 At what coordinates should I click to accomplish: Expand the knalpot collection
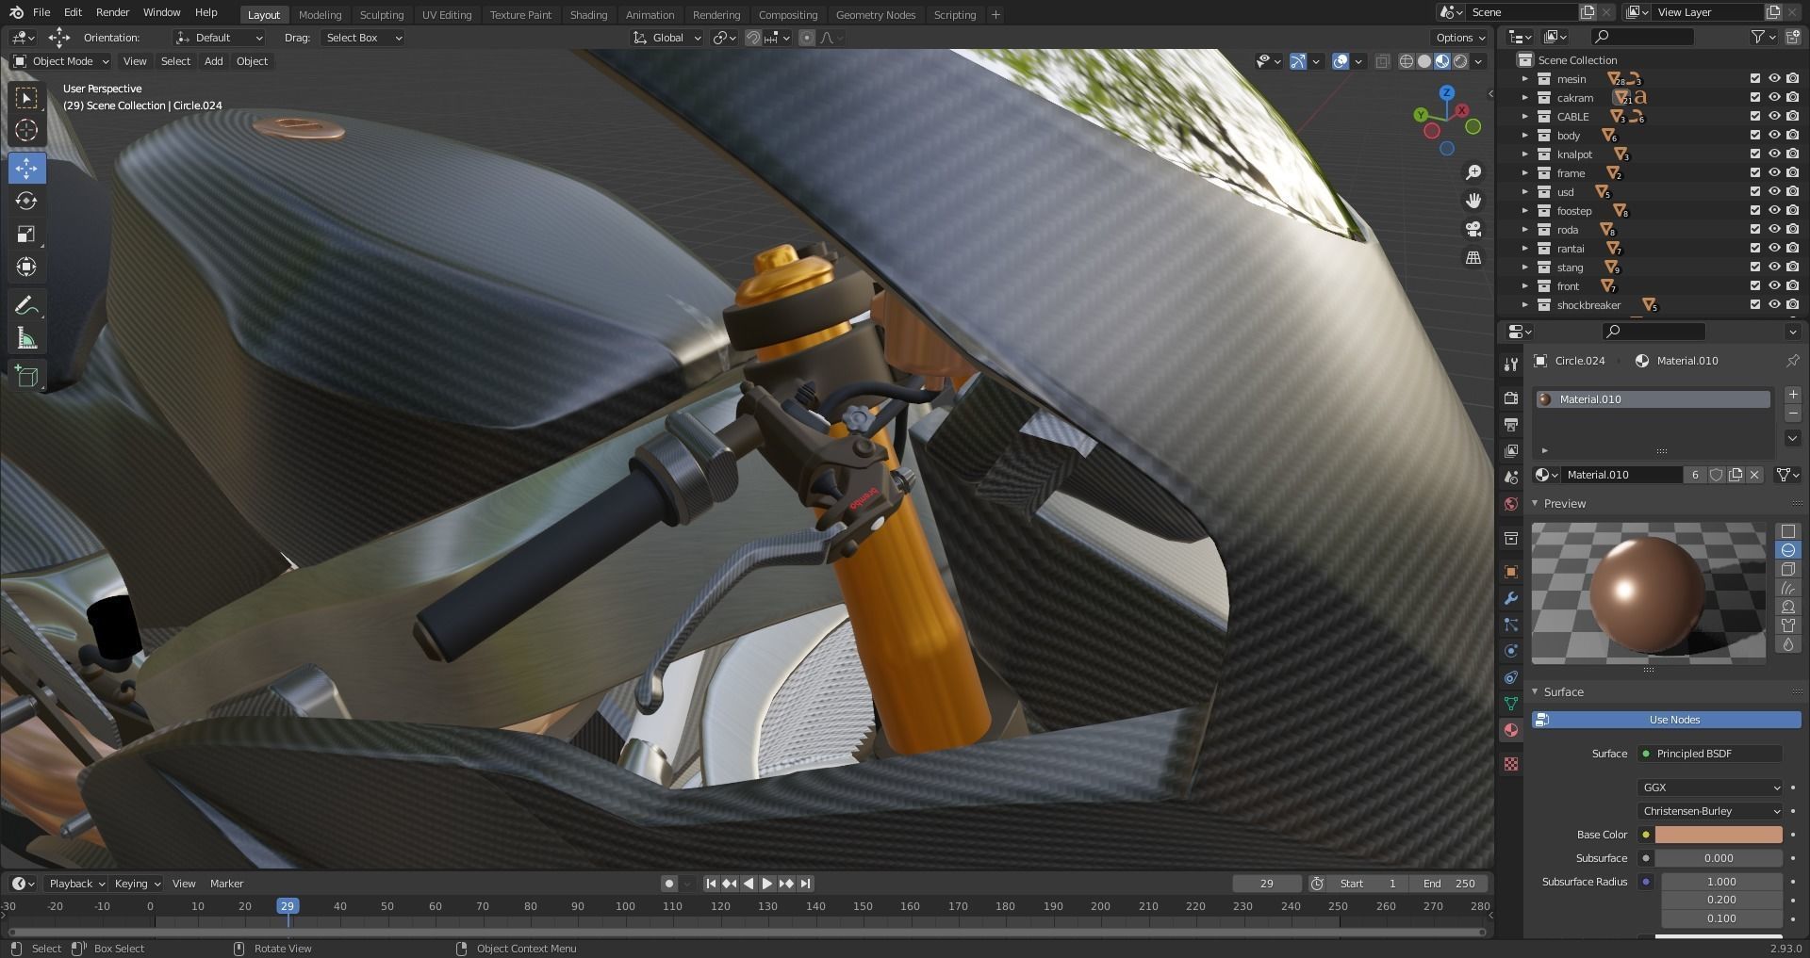1524,154
